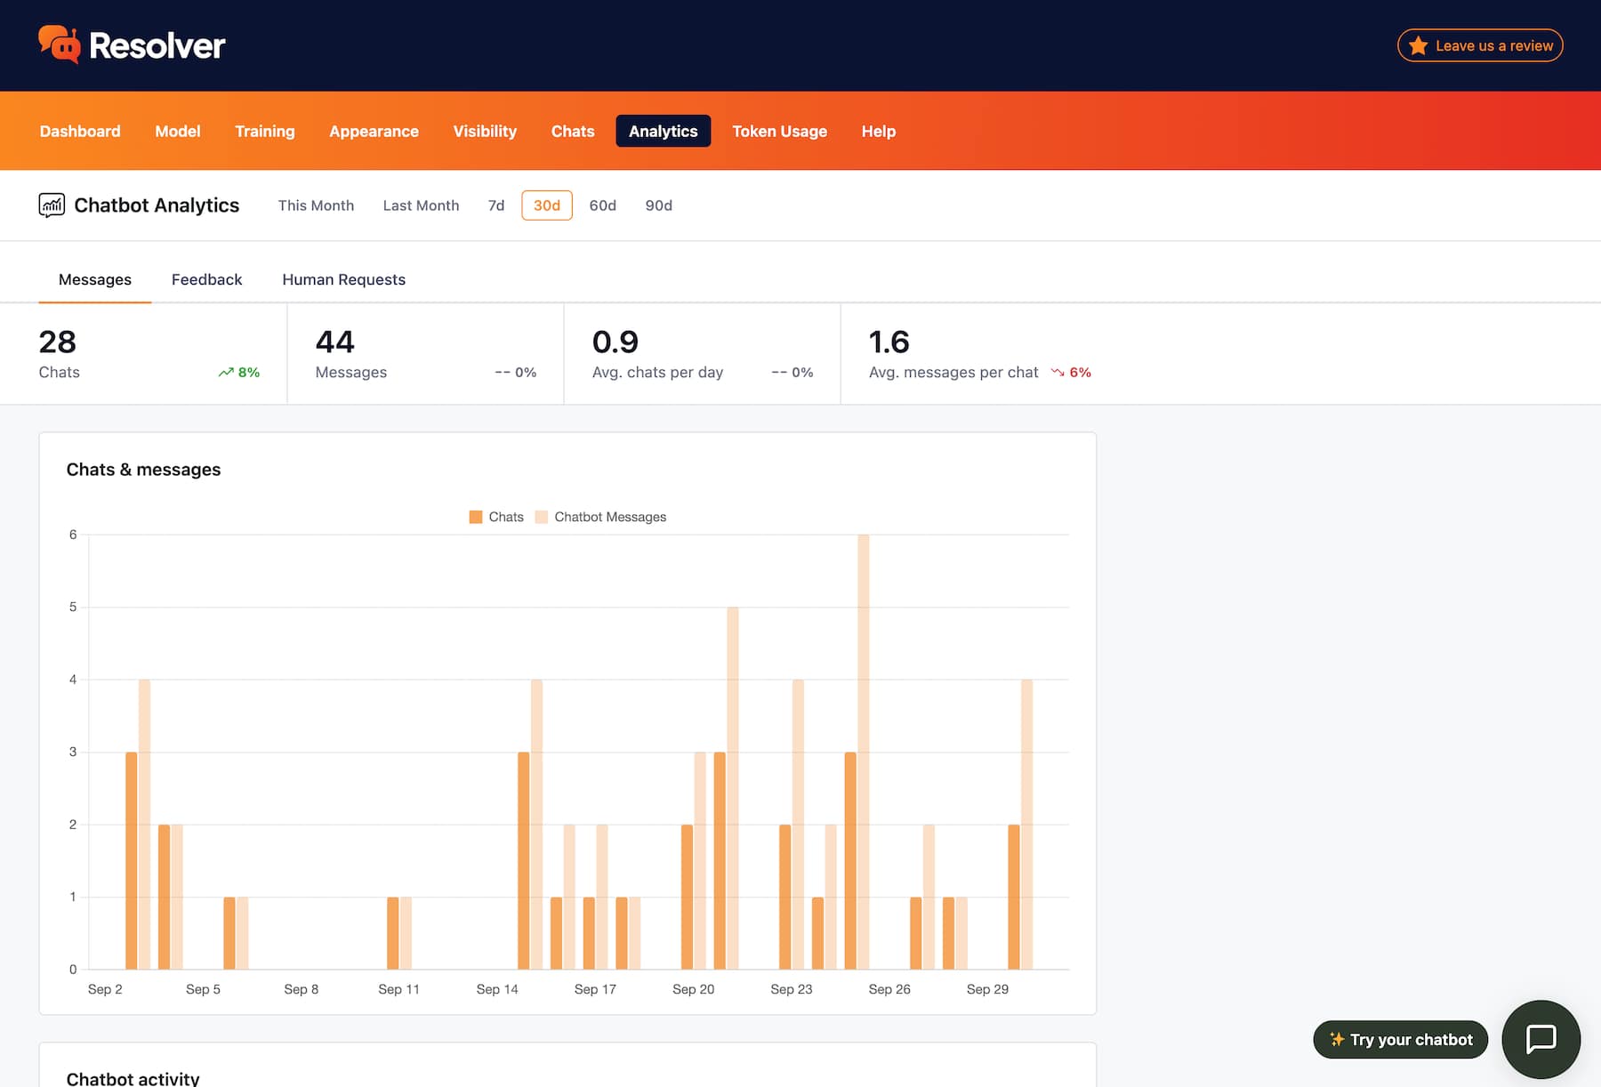Open the Dashboard navigation item
The image size is (1601, 1087).
[x=80, y=131]
